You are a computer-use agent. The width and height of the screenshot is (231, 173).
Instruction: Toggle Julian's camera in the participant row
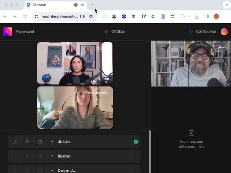coord(14,141)
